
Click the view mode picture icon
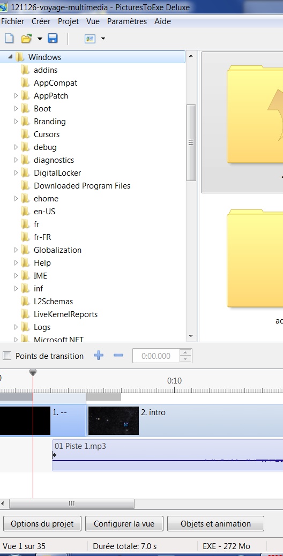tap(90, 39)
